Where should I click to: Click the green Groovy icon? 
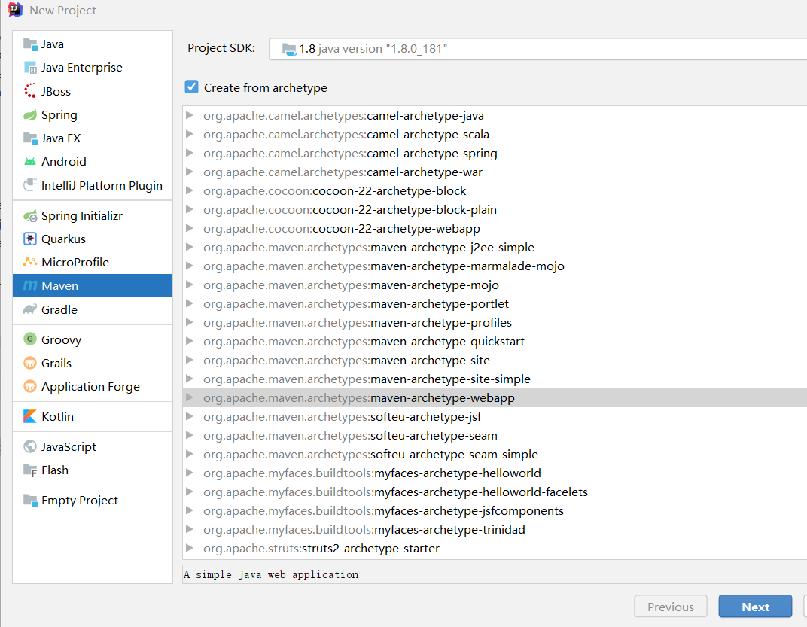point(30,339)
